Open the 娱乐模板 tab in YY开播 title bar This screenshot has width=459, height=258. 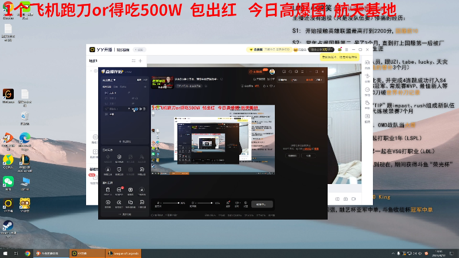[123, 50]
